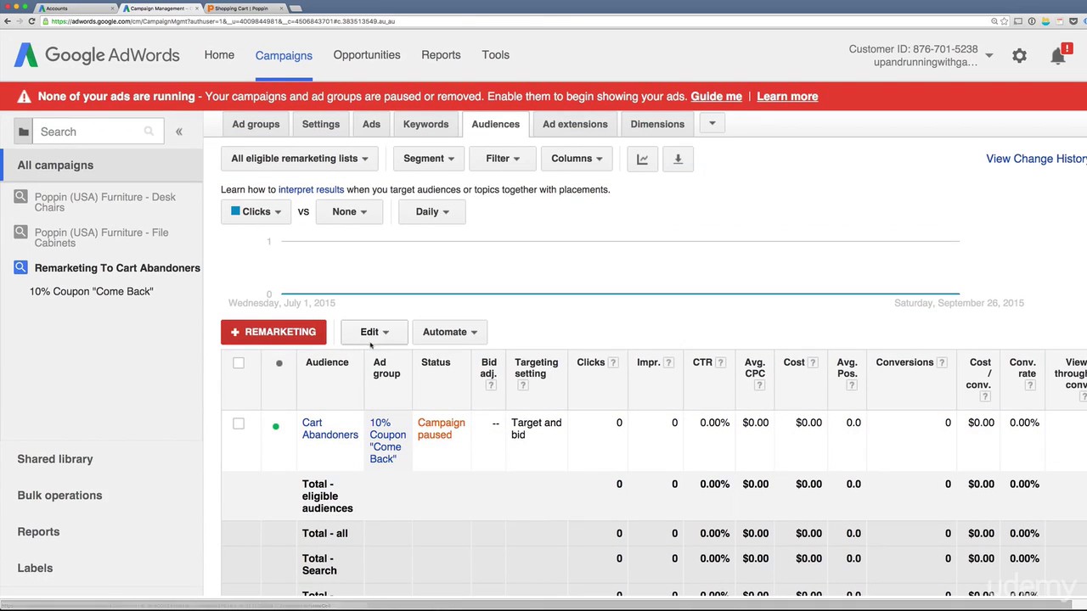This screenshot has height=611, width=1087.
Task: Click the magnifier icon in campaign search
Action: (x=149, y=132)
